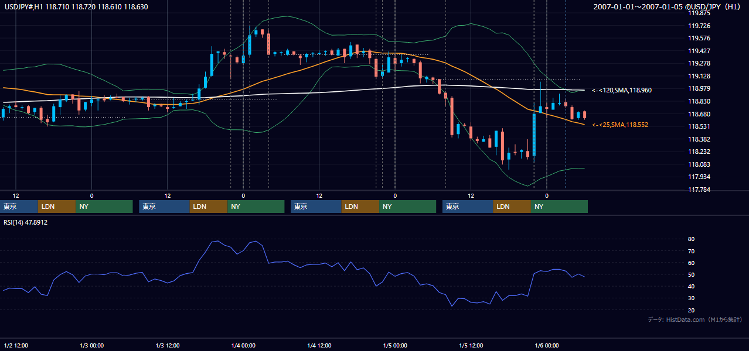Click price axis value 118.232
The image size is (749, 351).
699,152
